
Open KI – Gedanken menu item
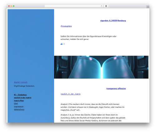[x=20, y=95]
